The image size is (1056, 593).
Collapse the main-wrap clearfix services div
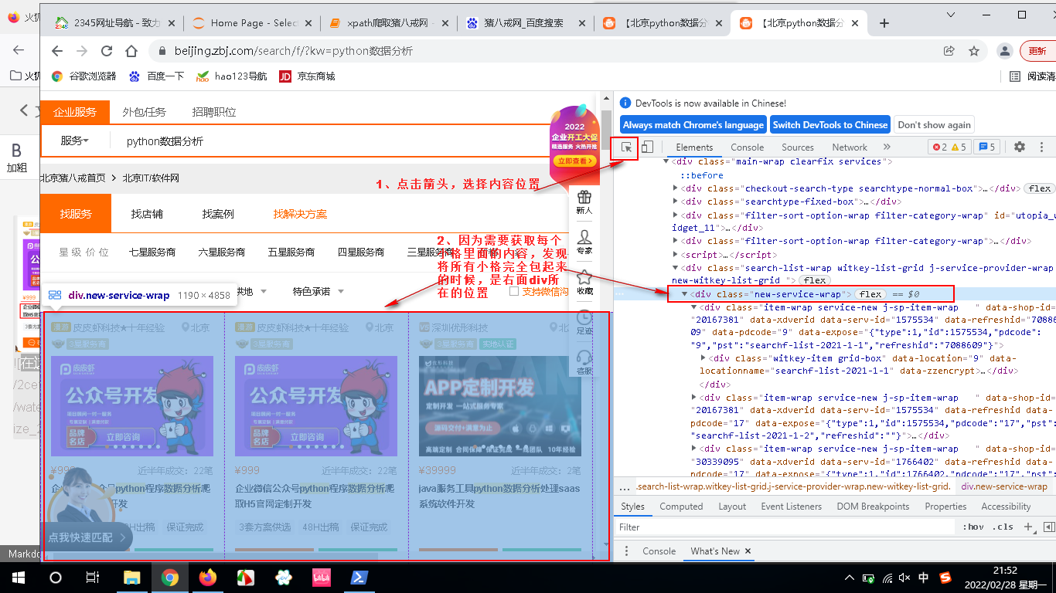[x=666, y=162]
